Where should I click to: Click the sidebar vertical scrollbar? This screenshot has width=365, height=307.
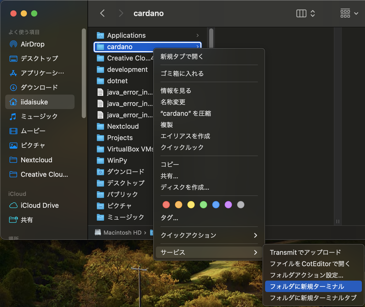84,73
